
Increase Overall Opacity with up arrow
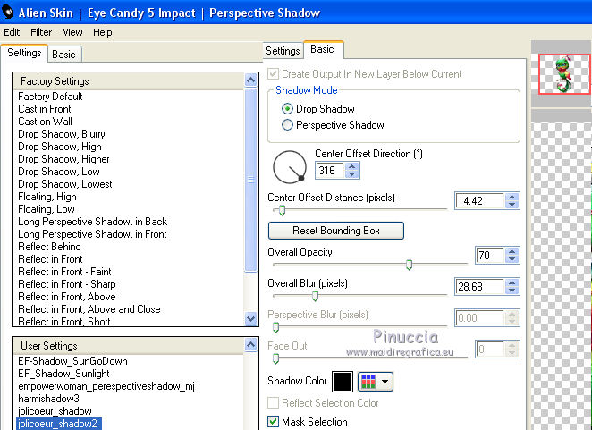click(512, 251)
